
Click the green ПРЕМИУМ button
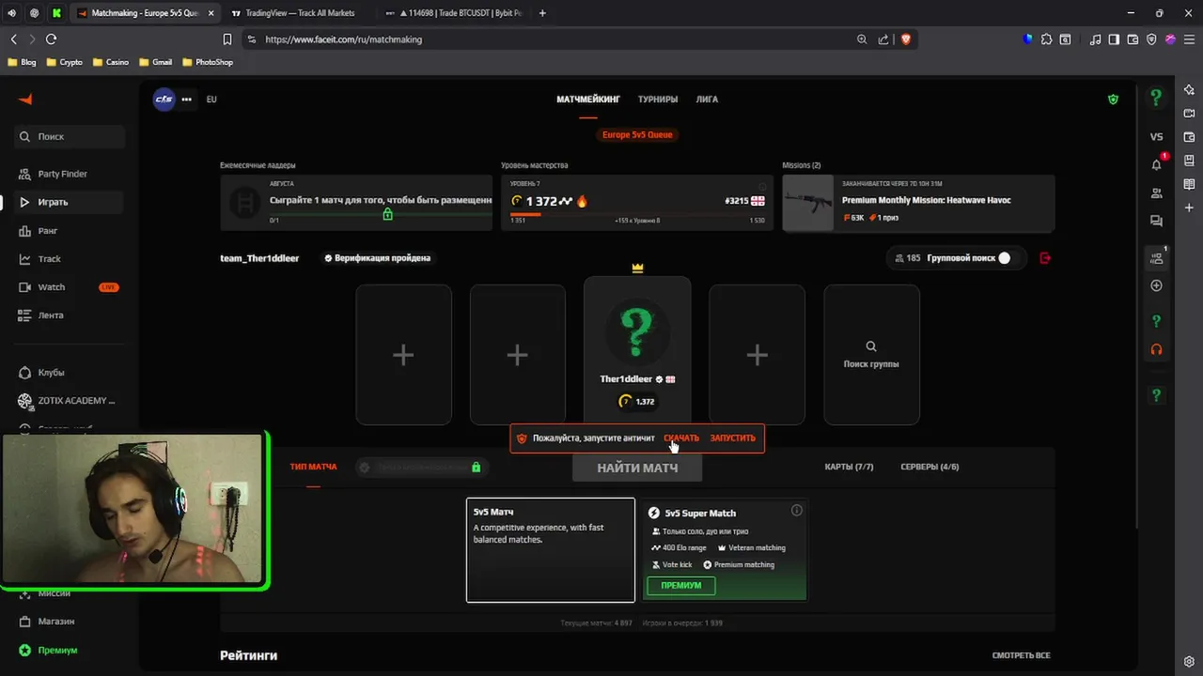pos(680,586)
